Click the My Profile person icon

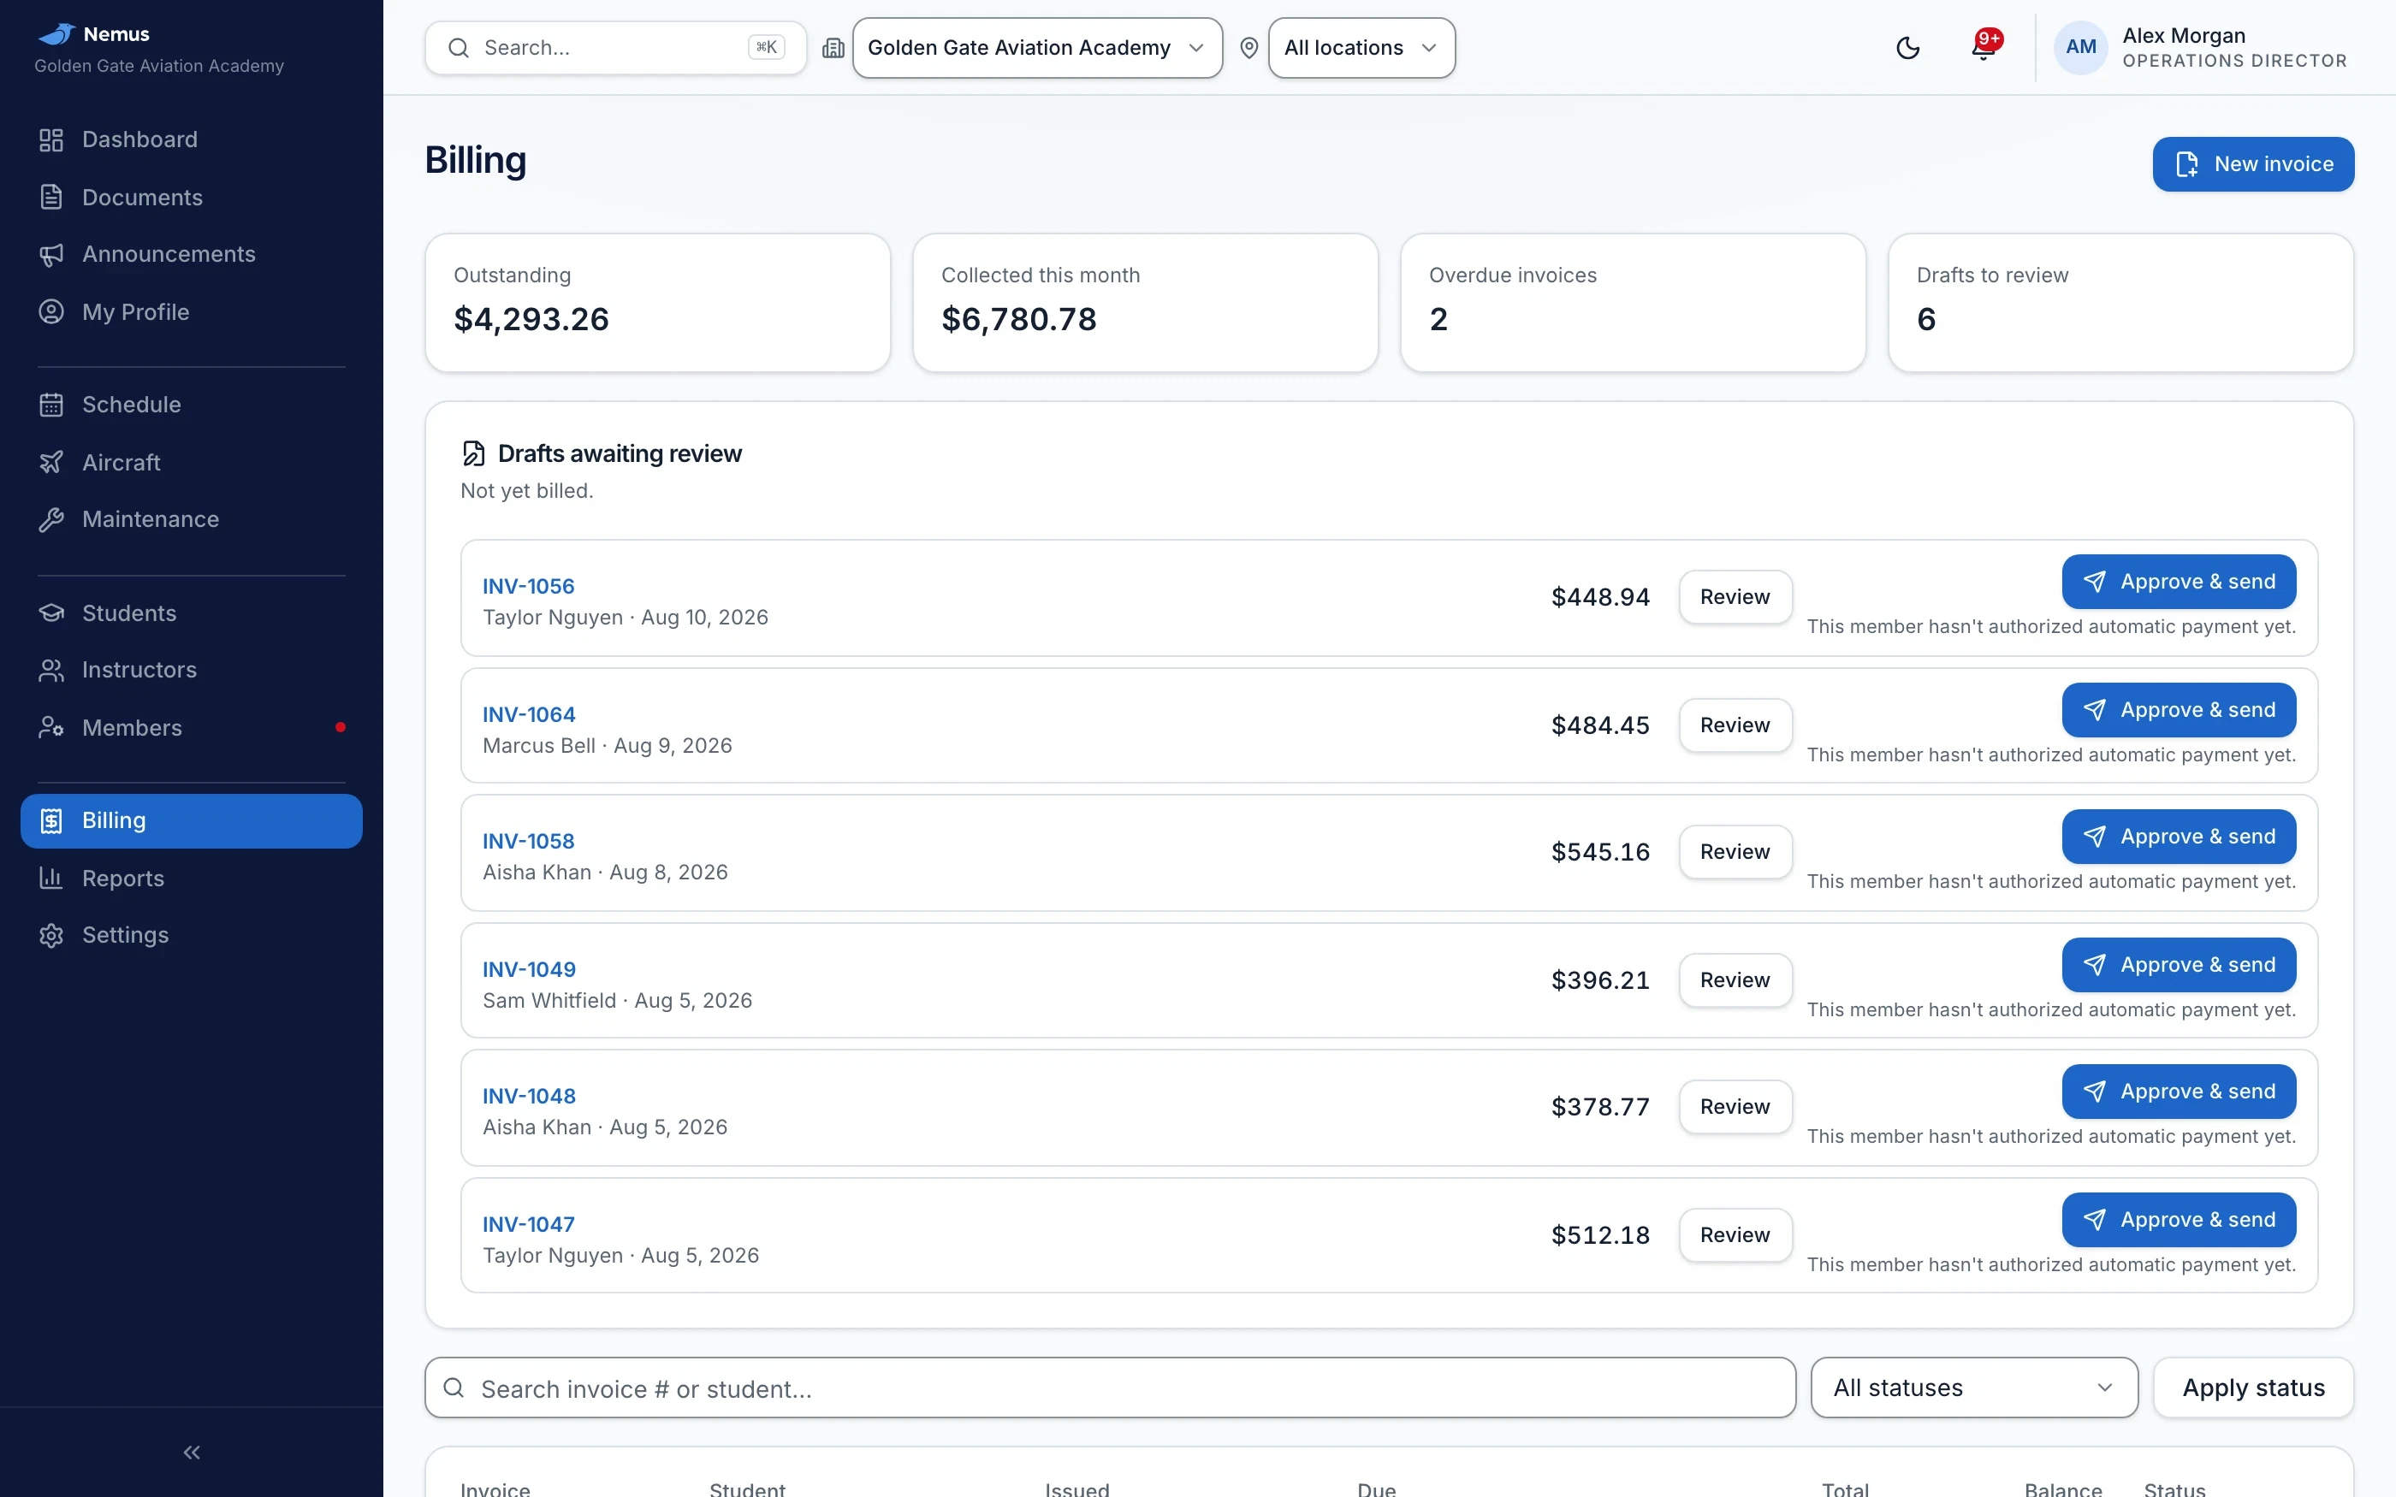(51, 312)
